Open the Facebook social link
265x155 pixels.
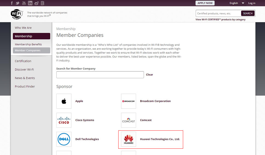(x=12, y=3)
